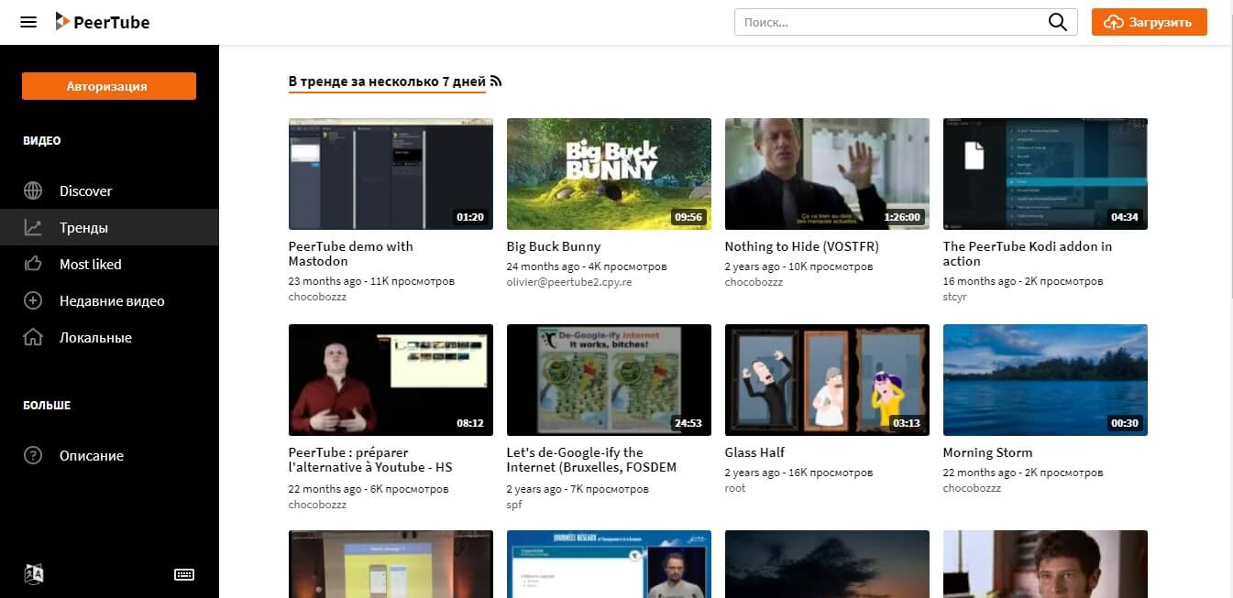Click the Загрузить upload button
The height and width of the screenshot is (598, 1233).
coord(1149,22)
